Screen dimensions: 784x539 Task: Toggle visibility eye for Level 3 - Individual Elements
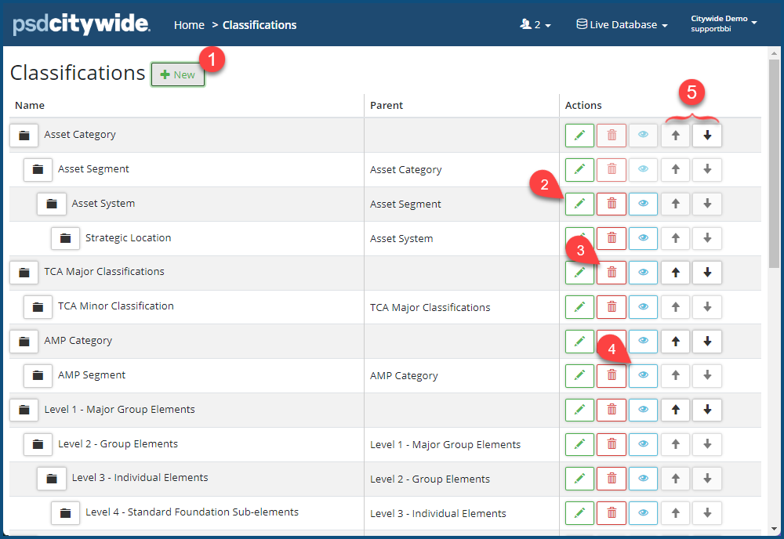643,479
